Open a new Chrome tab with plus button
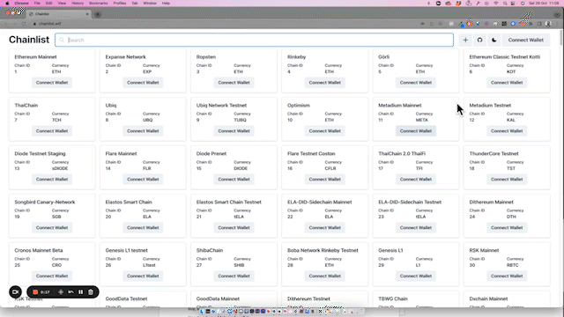Screen dimensions: 564x317 (x=98, y=14)
